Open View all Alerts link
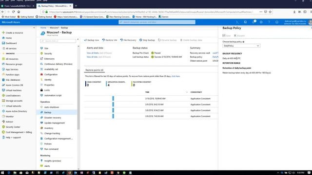This screenshot has width=312, height=175. click(93, 53)
